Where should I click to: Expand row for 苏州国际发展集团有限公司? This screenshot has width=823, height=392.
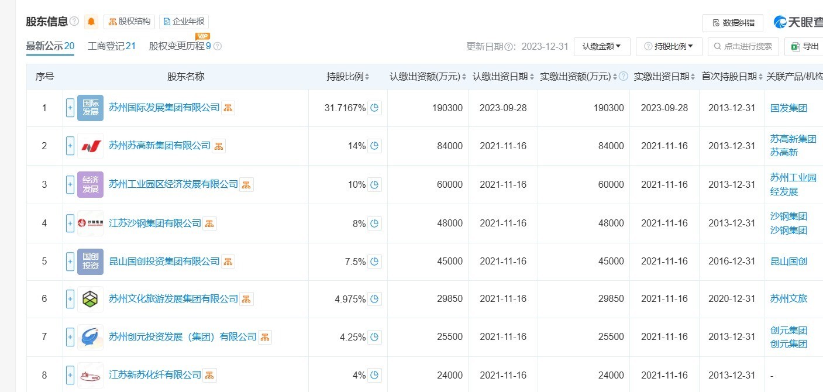pos(70,108)
